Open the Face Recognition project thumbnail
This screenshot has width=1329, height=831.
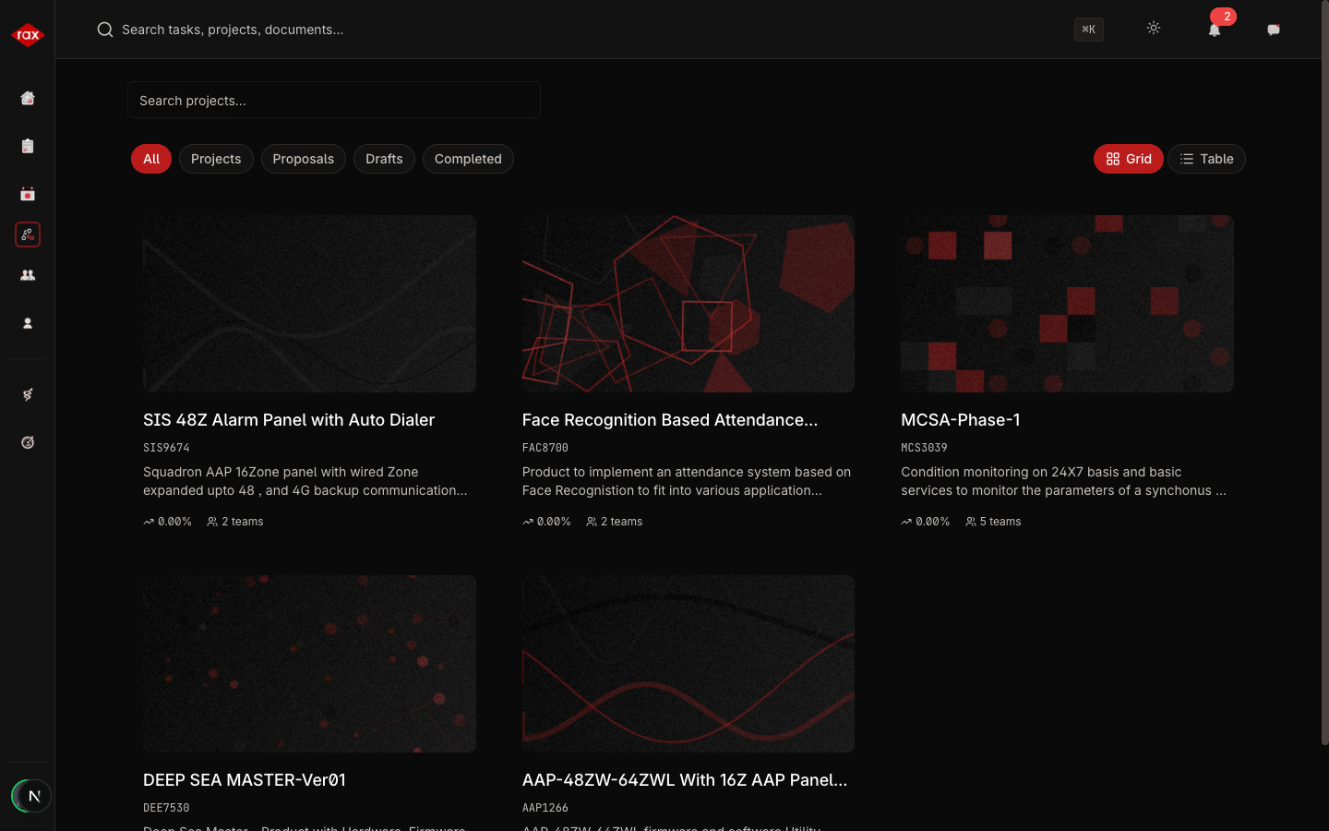(x=688, y=304)
